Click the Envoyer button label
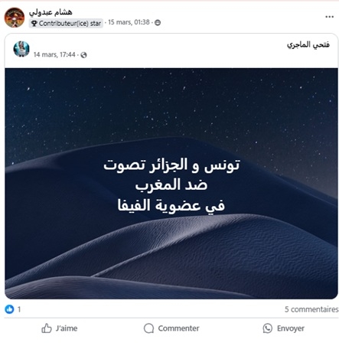This screenshot has height=346, width=339. (291, 328)
